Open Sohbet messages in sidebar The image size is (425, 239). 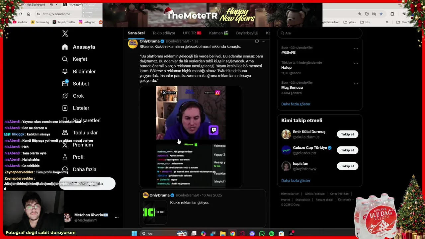[x=76, y=84]
